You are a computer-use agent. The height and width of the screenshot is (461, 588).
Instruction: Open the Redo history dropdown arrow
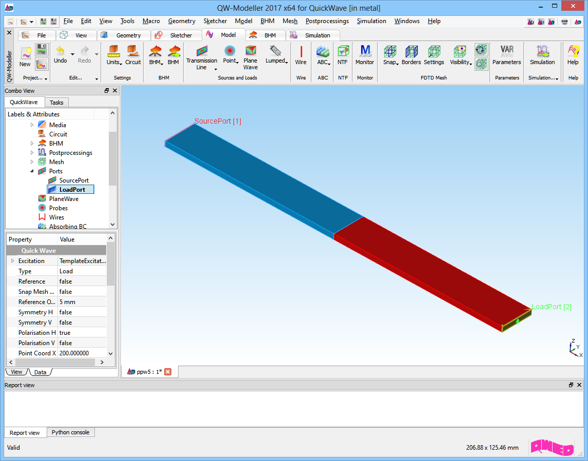tap(96, 54)
